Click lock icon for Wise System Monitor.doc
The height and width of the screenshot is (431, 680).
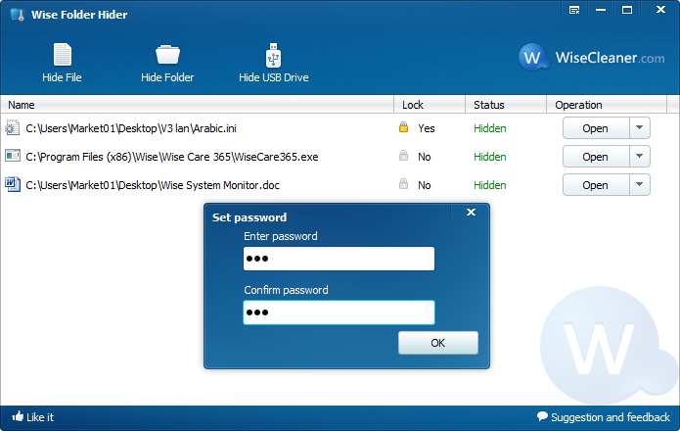(403, 184)
